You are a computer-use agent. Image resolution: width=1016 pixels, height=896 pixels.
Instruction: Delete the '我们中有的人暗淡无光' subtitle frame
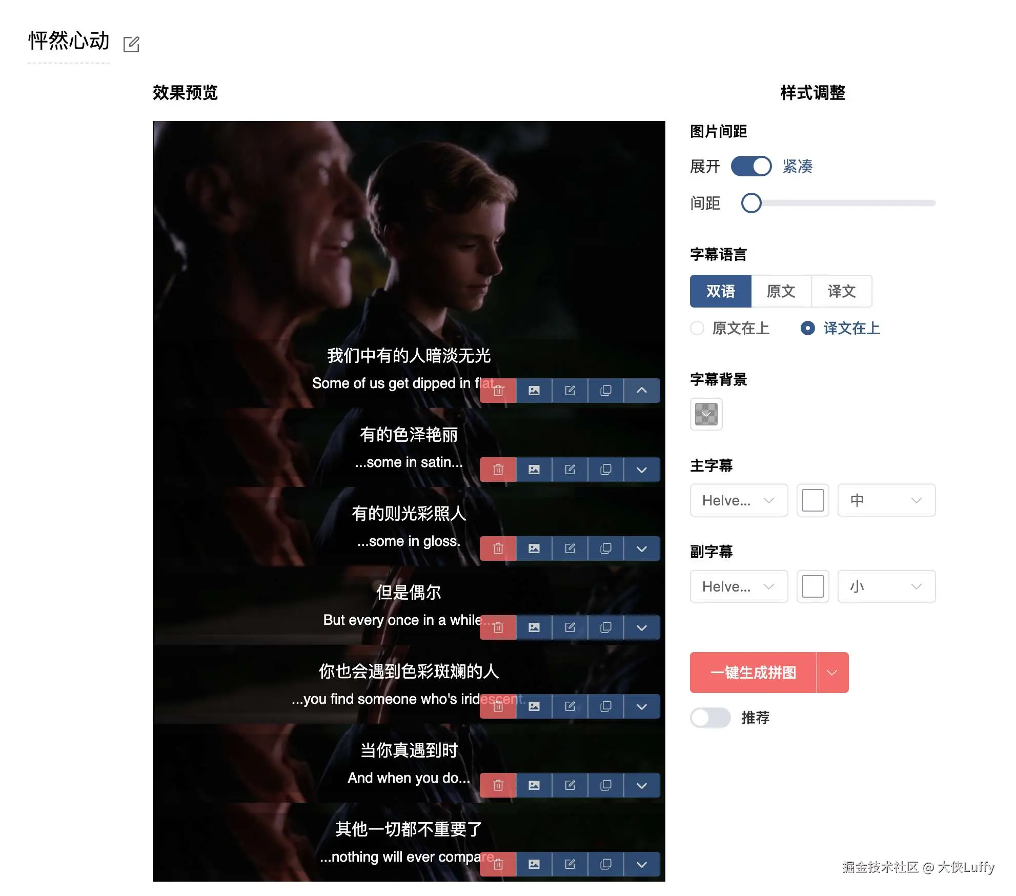coord(498,391)
